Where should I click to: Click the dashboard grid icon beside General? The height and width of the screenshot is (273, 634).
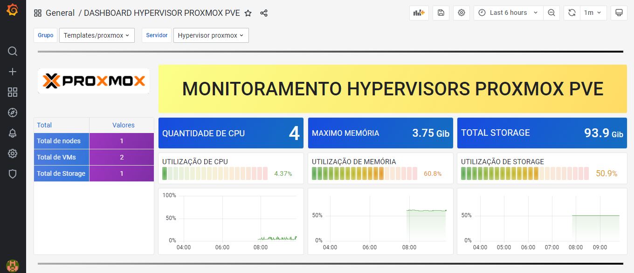pyautogui.click(x=38, y=13)
